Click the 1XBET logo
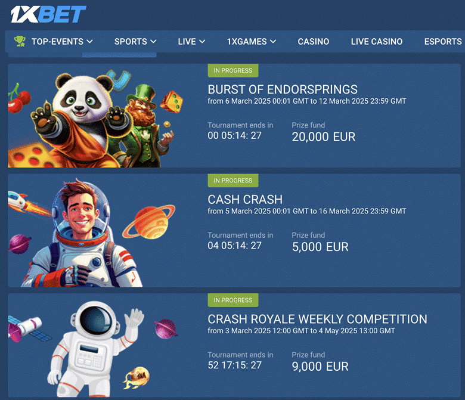This screenshot has width=465, height=400. point(48,14)
